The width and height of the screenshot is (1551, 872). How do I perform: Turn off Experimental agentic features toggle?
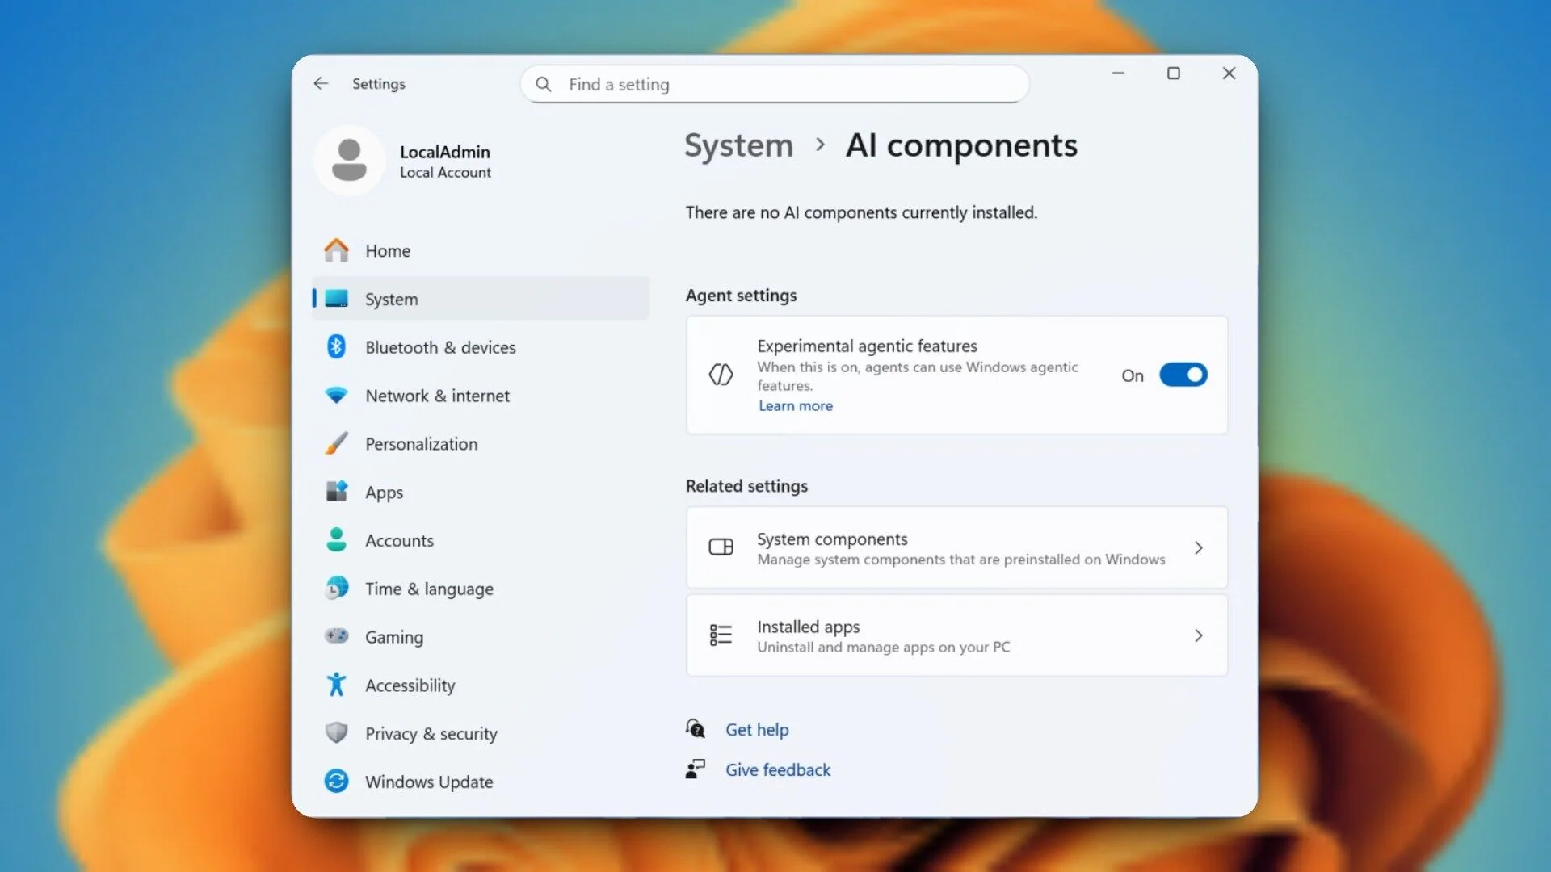tap(1183, 375)
